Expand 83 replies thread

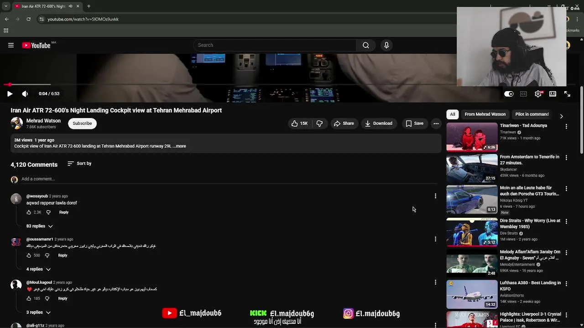click(x=40, y=226)
